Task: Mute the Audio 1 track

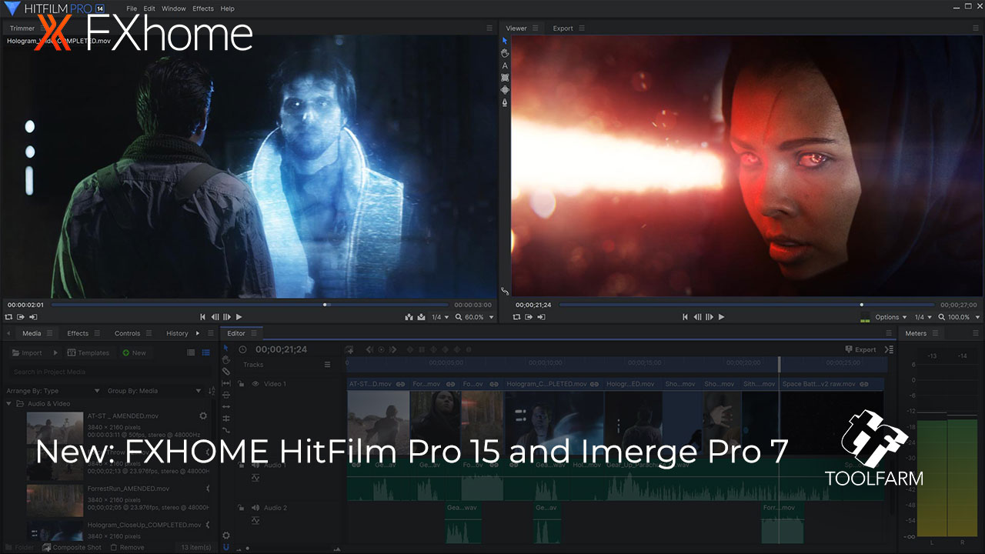Action: (255, 466)
